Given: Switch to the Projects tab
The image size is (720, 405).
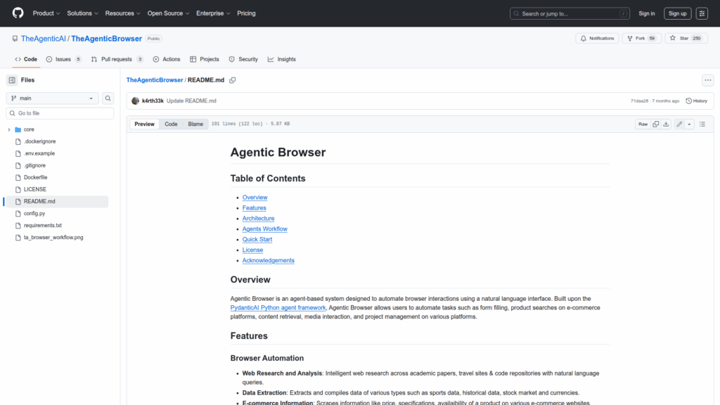Looking at the screenshot, I should (x=205, y=59).
